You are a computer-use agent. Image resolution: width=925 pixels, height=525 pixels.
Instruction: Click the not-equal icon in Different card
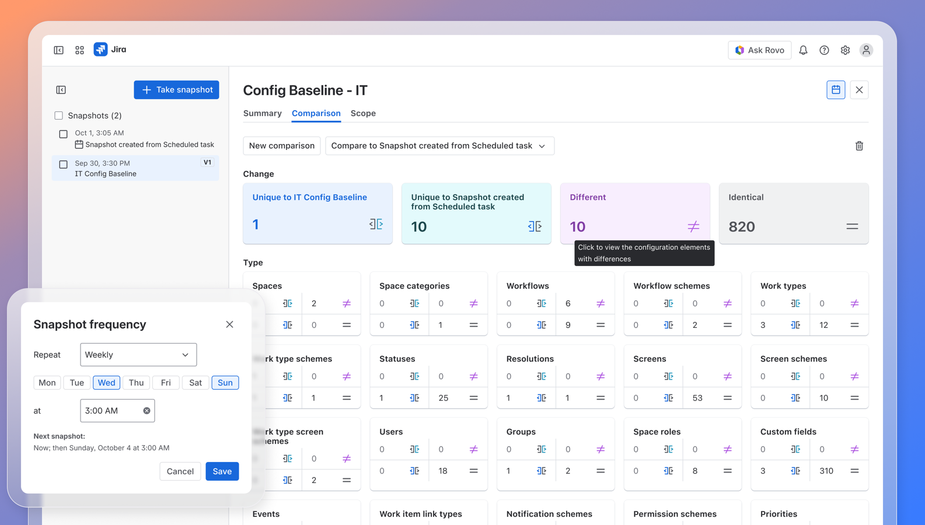click(x=693, y=226)
